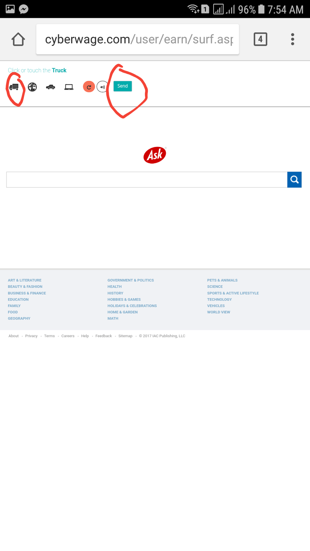Open the Technology category link
This screenshot has width=310, height=551.
coord(219,300)
